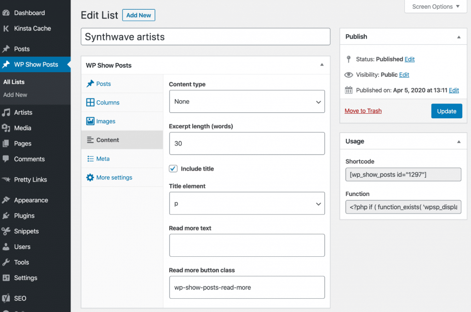Image resolution: width=471 pixels, height=312 pixels.
Task: Click the Meta list icon
Action: [x=90, y=159]
